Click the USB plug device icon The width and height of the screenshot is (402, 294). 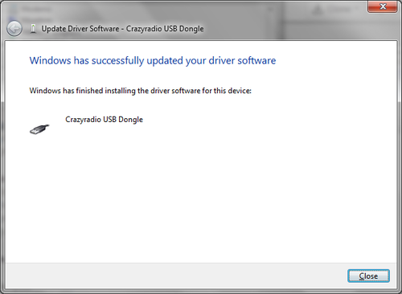(39, 129)
